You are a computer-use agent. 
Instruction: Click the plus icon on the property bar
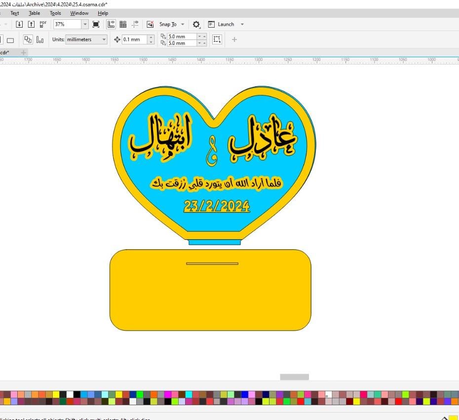pos(234,39)
